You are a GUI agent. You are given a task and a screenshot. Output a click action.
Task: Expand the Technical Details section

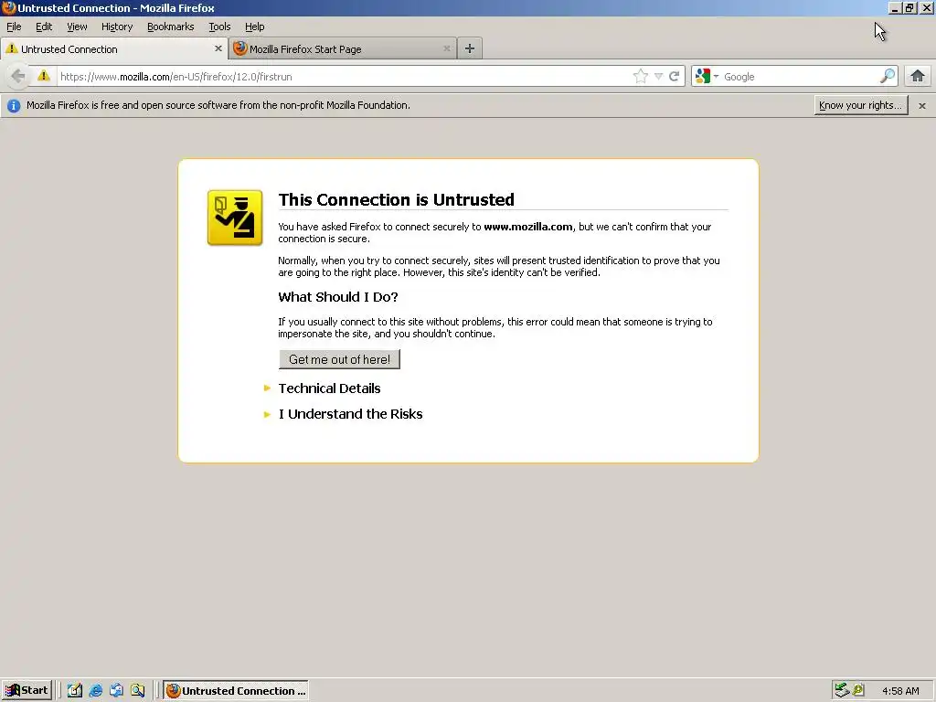329,388
